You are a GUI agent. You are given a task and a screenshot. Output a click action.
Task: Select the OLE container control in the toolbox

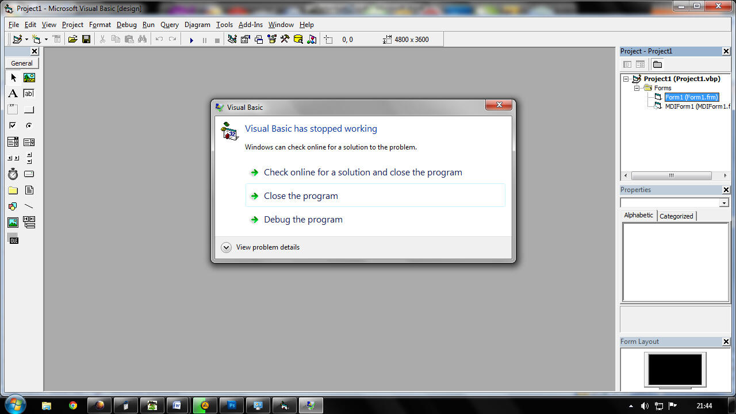coord(13,239)
